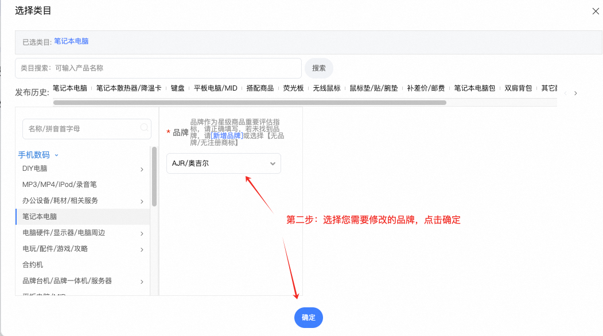Choose 键盘 from publish history

tap(178, 88)
